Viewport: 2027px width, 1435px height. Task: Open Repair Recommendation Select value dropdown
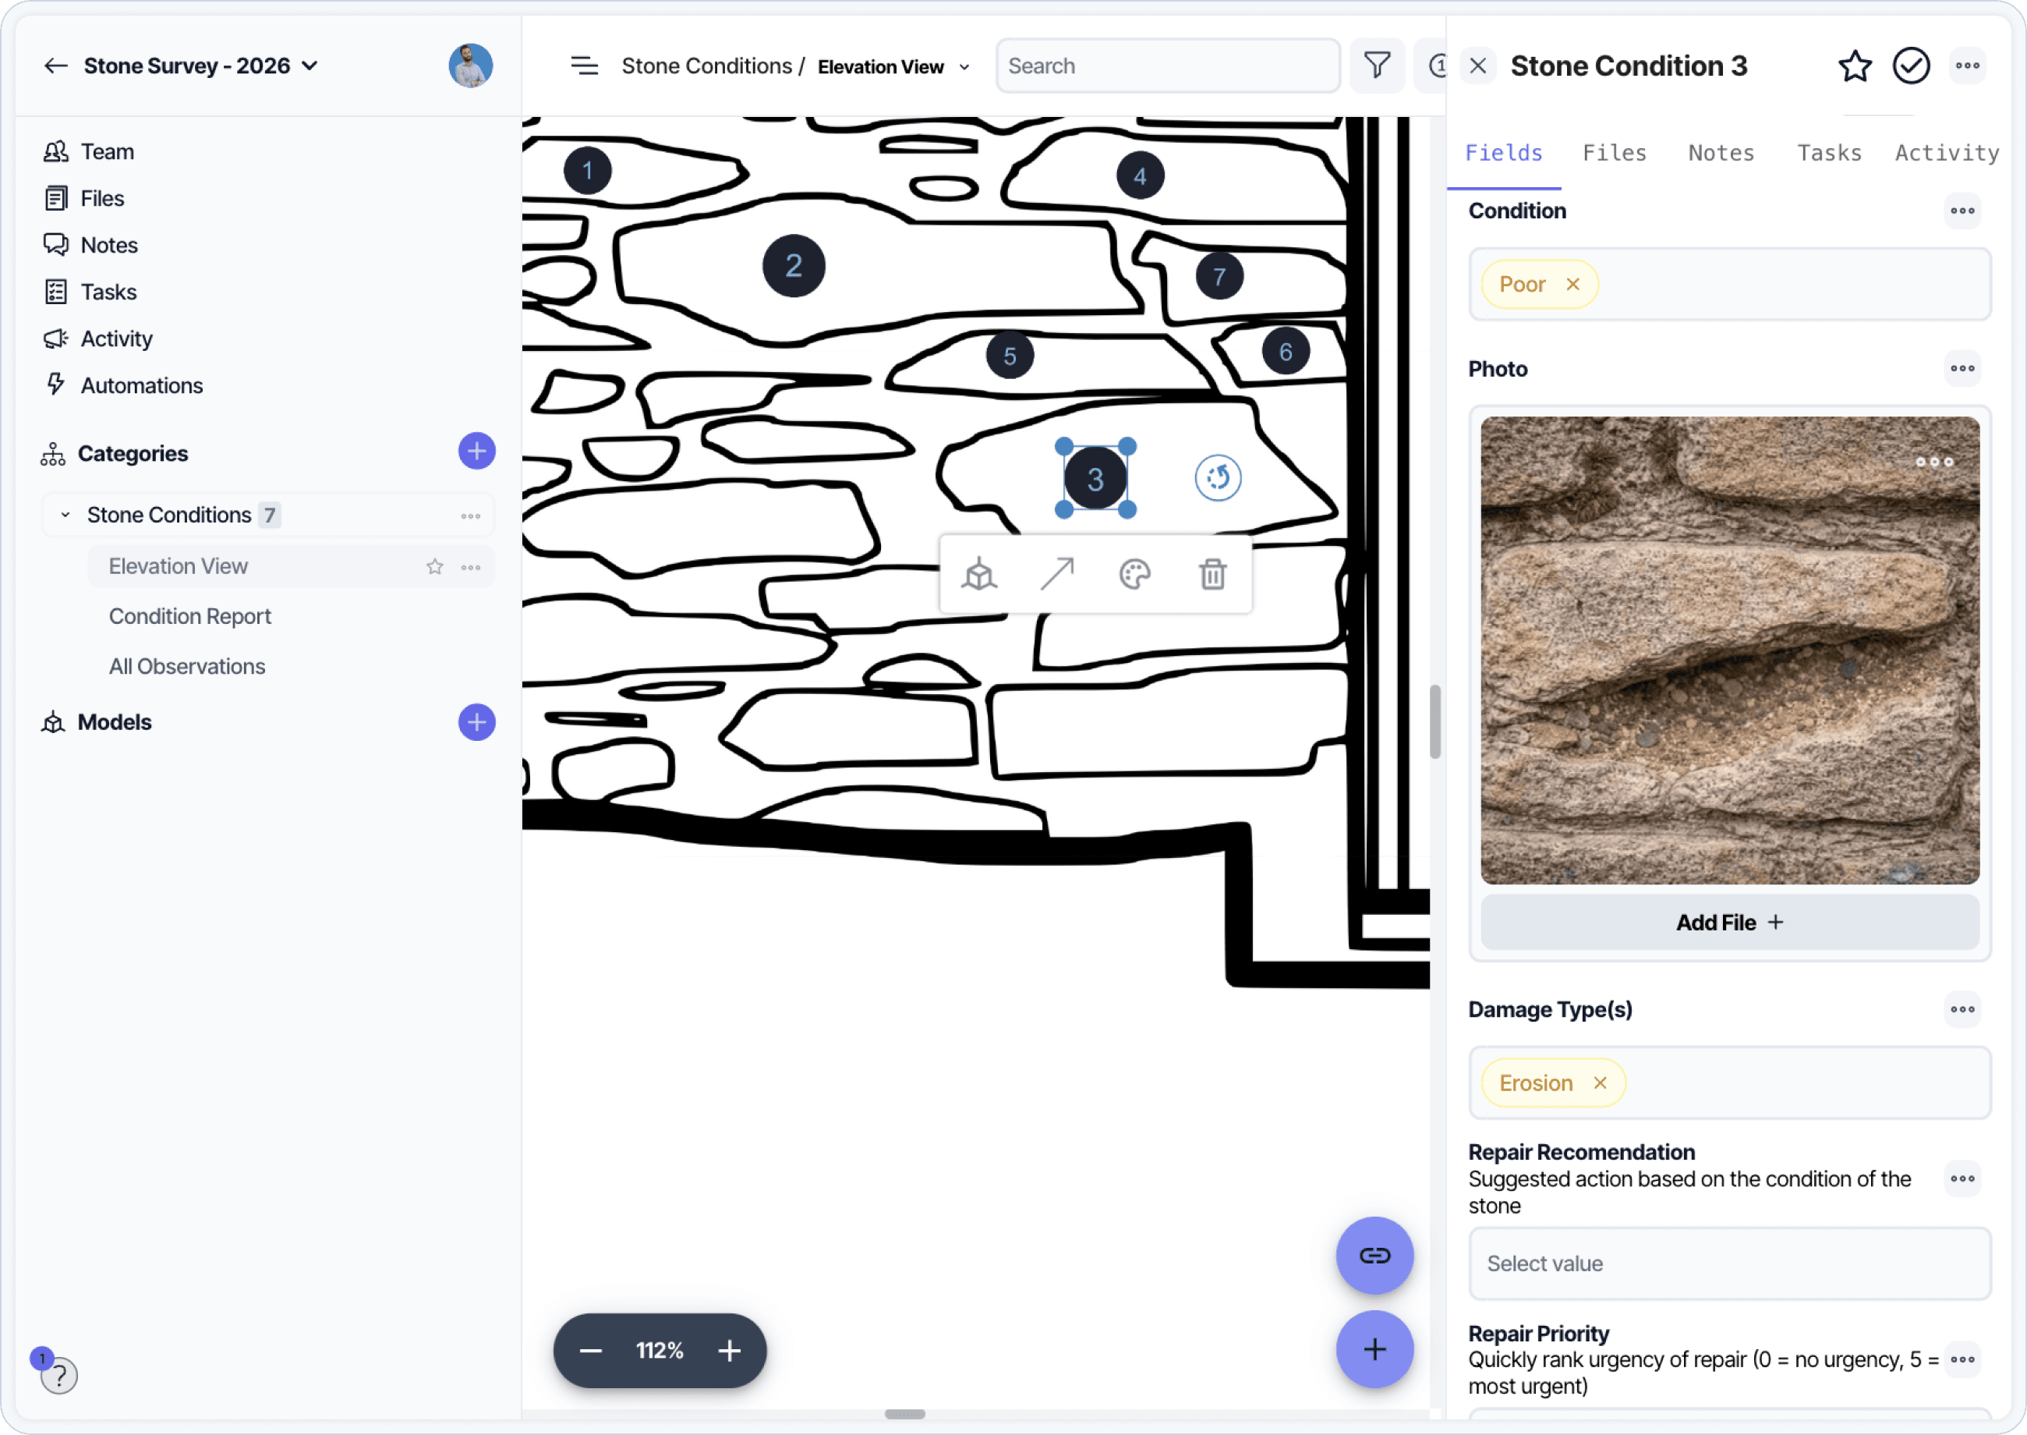(x=1729, y=1263)
